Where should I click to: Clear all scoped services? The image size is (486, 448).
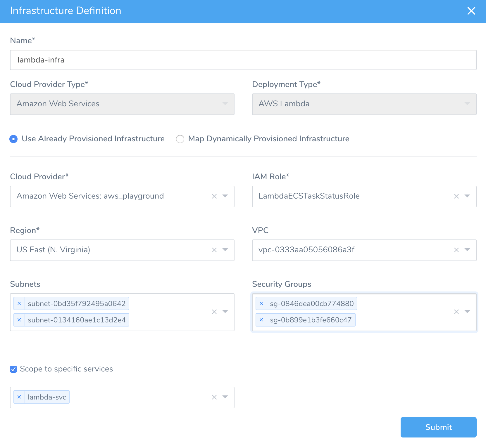click(x=214, y=397)
